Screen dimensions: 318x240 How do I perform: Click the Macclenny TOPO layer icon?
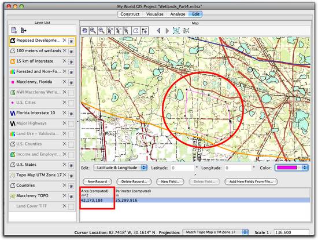[x=13, y=196]
